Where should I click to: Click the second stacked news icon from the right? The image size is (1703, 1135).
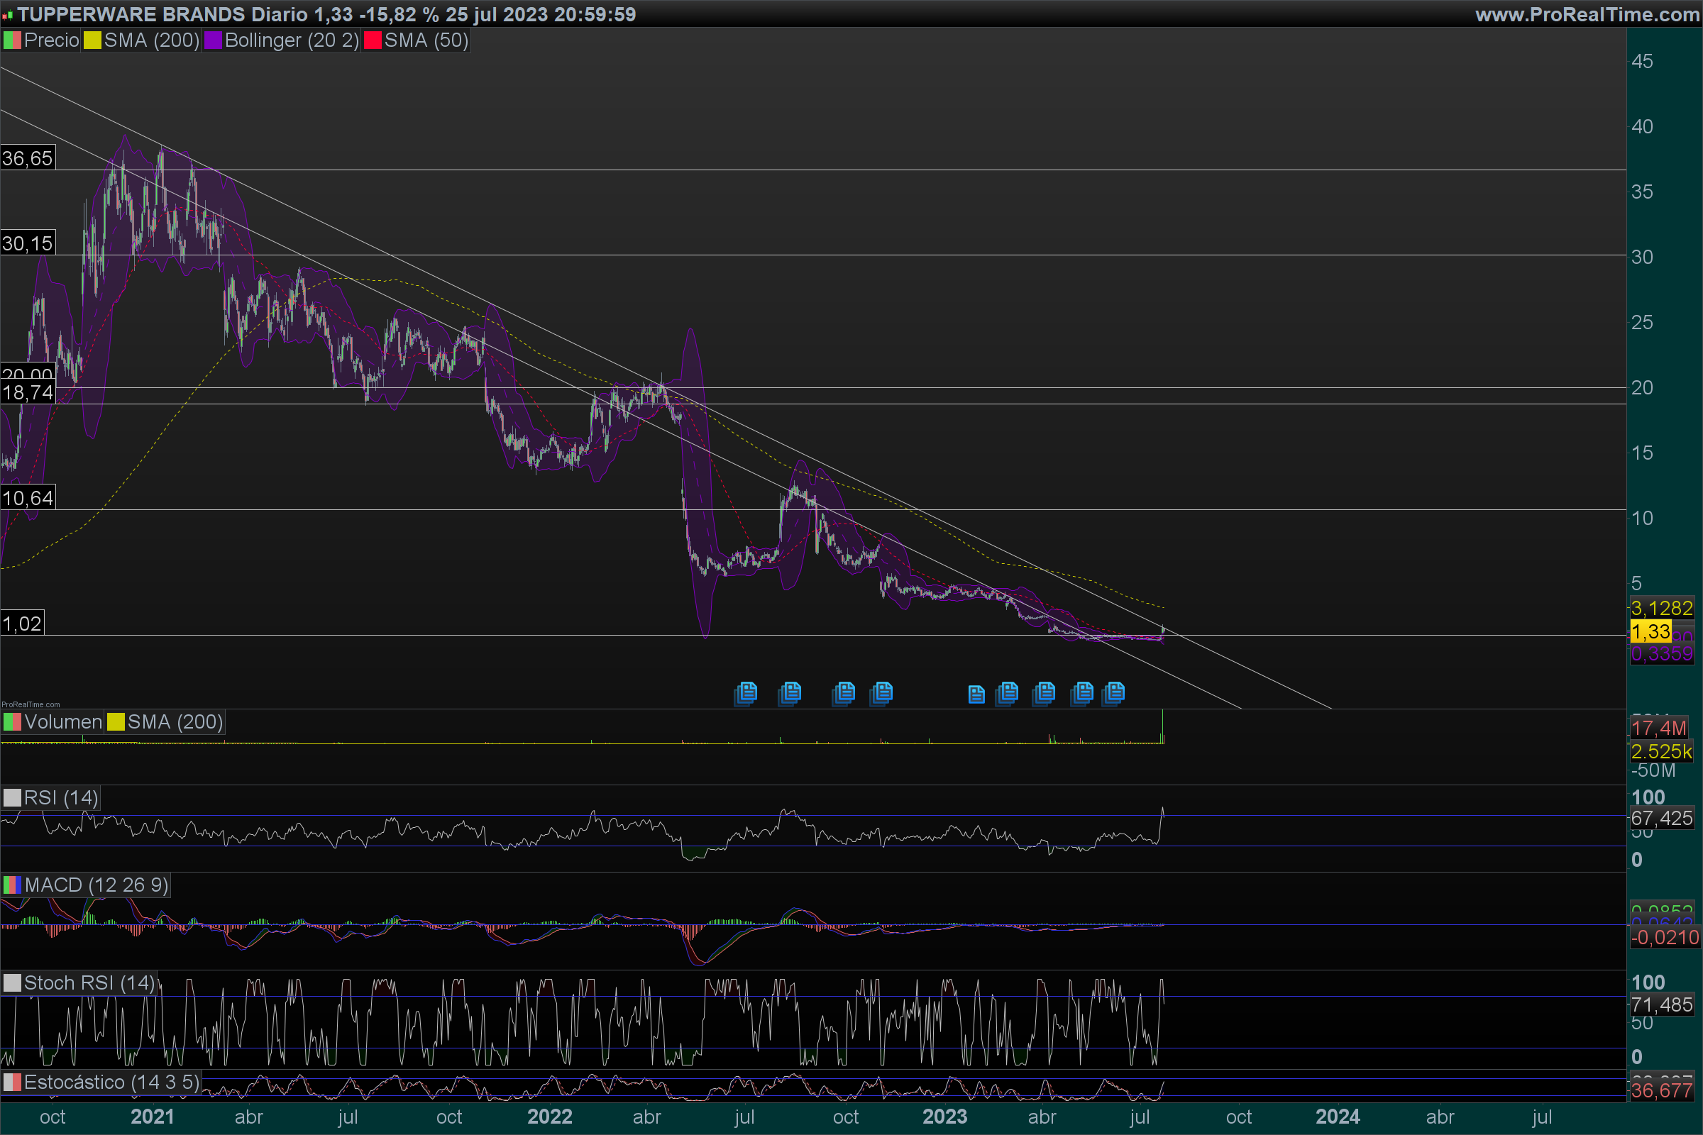pyautogui.click(x=1081, y=694)
